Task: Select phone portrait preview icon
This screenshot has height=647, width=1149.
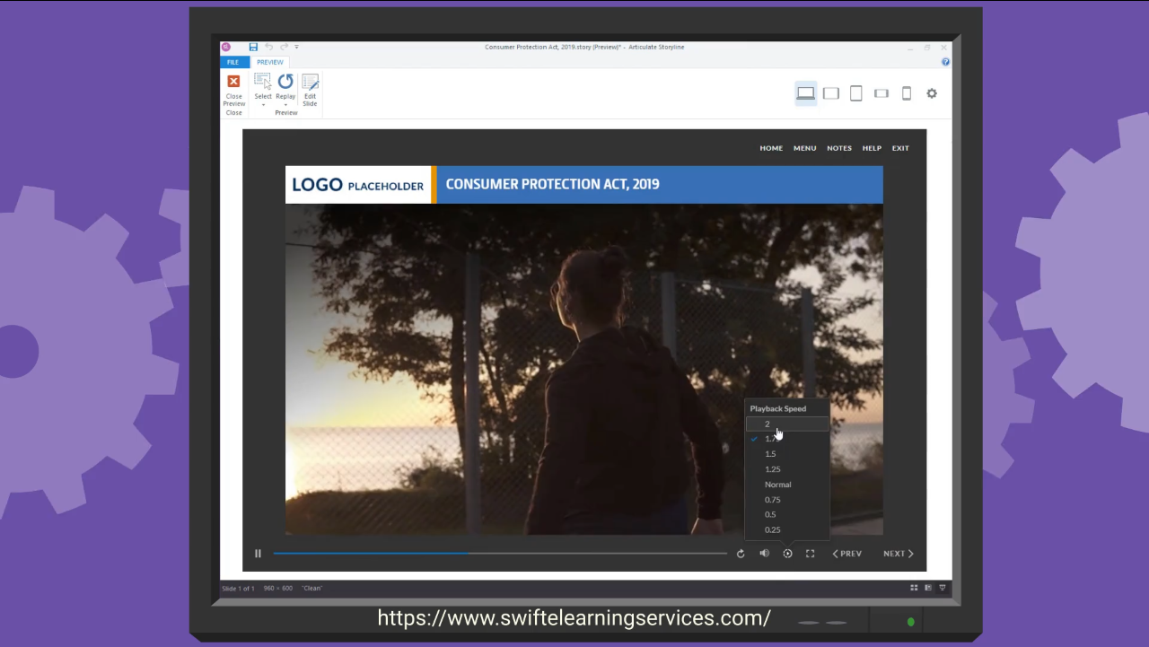Action: click(x=907, y=93)
